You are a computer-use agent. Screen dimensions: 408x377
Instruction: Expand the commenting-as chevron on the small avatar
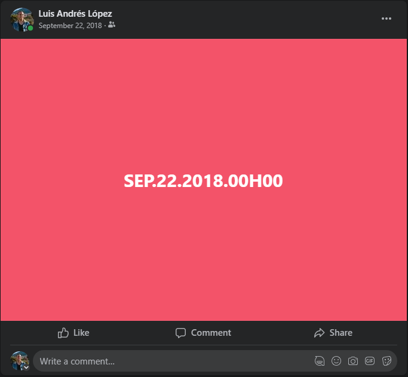[26, 367]
